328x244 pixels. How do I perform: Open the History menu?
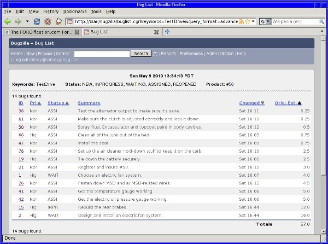51,11
